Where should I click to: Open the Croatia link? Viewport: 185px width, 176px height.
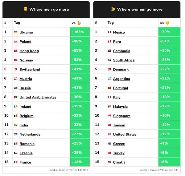(x=119, y=162)
